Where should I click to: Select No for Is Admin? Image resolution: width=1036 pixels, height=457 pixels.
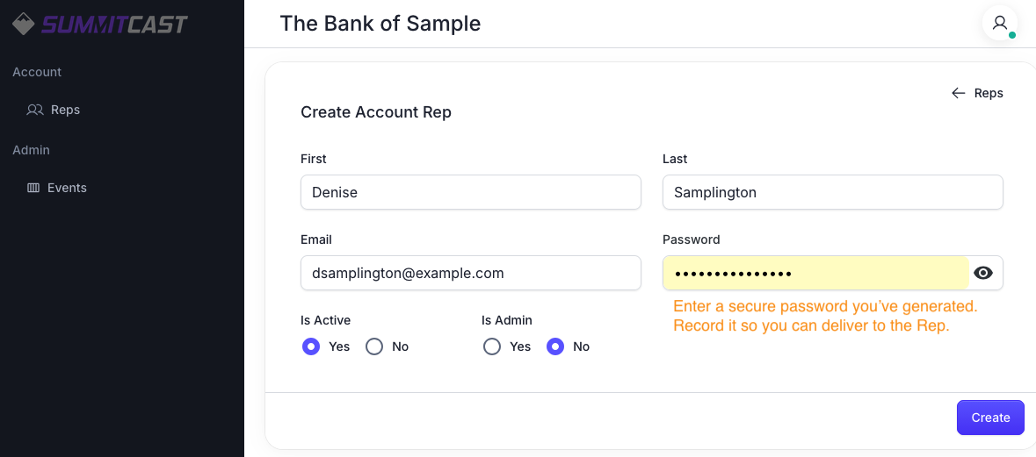[555, 346]
